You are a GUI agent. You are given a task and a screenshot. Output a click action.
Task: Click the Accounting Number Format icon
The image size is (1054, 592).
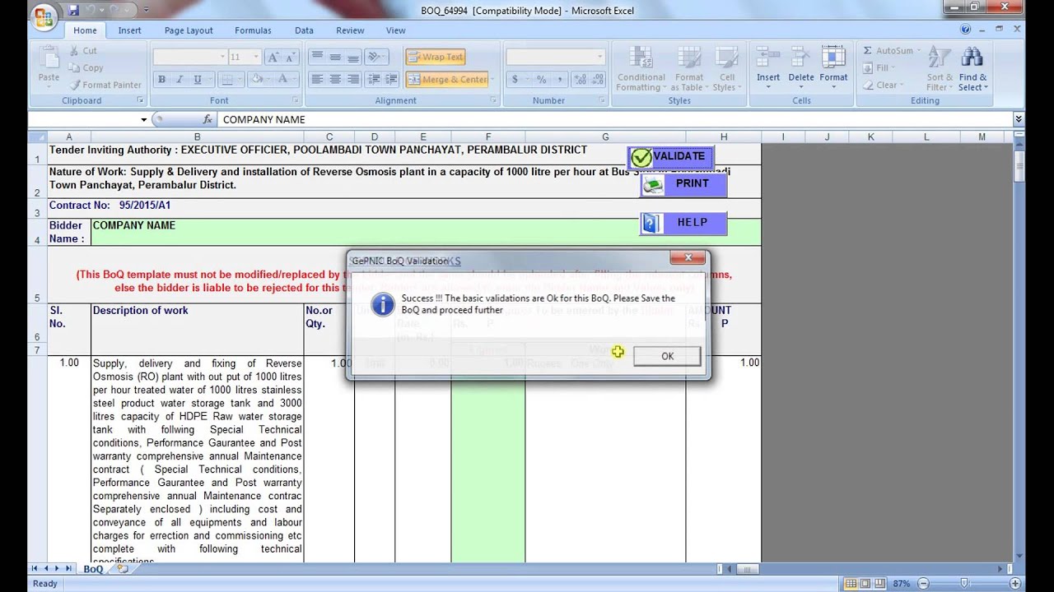pyautogui.click(x=515, y=80)
